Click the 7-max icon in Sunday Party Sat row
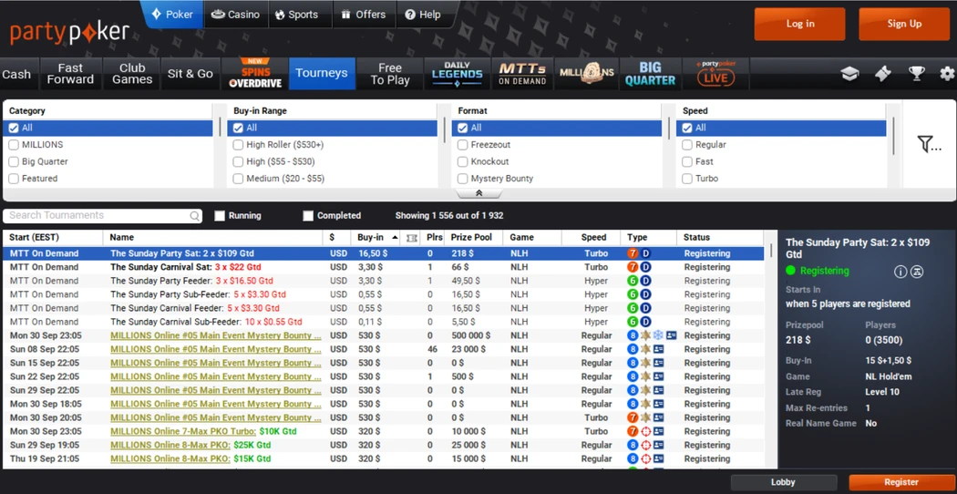The height and width of the screenshot is (494, 957). pyautogui.click(x=633, y=253)
